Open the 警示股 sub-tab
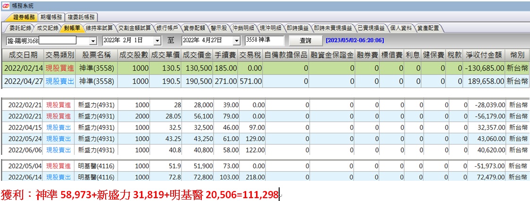Image resolution: width=530 pixels, height=201 pixels. tap(219, 28)
